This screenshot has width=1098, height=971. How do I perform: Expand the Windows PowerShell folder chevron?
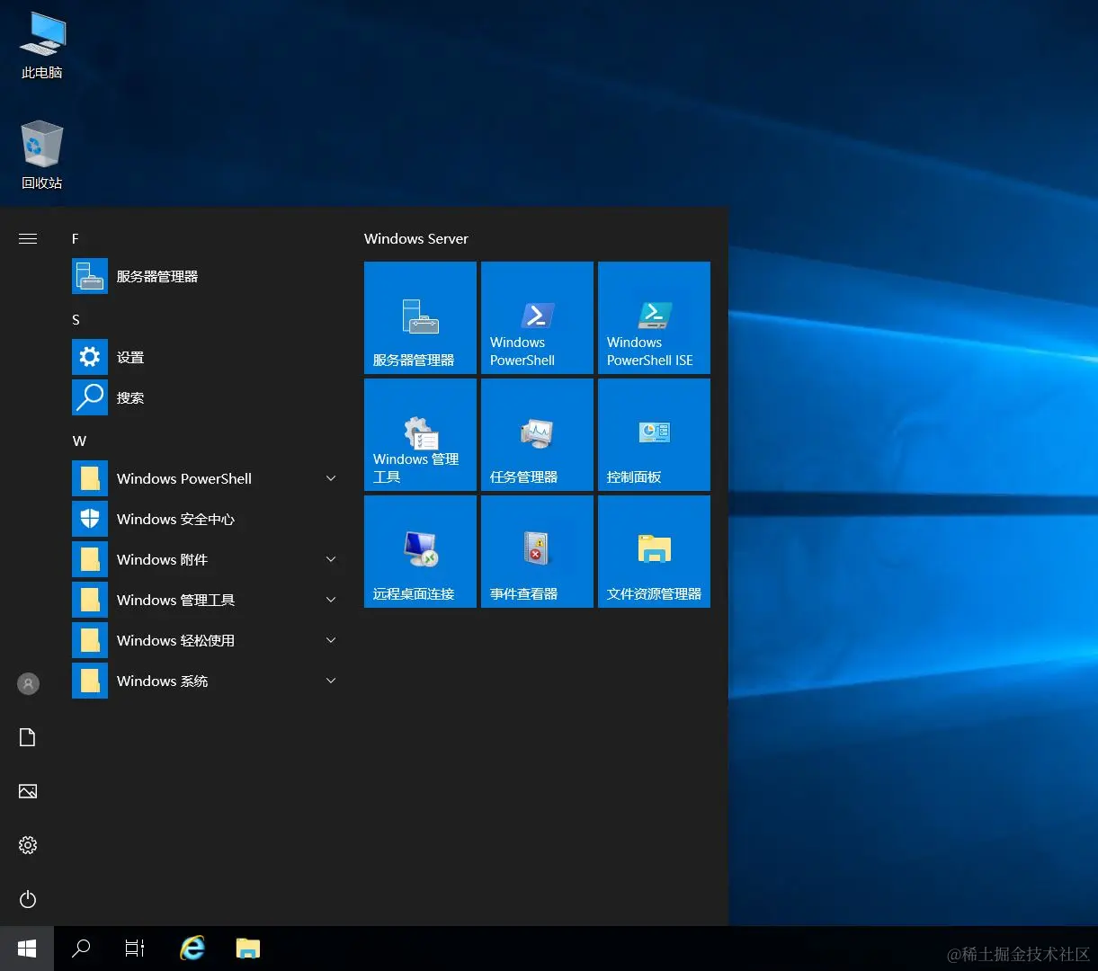331,478
